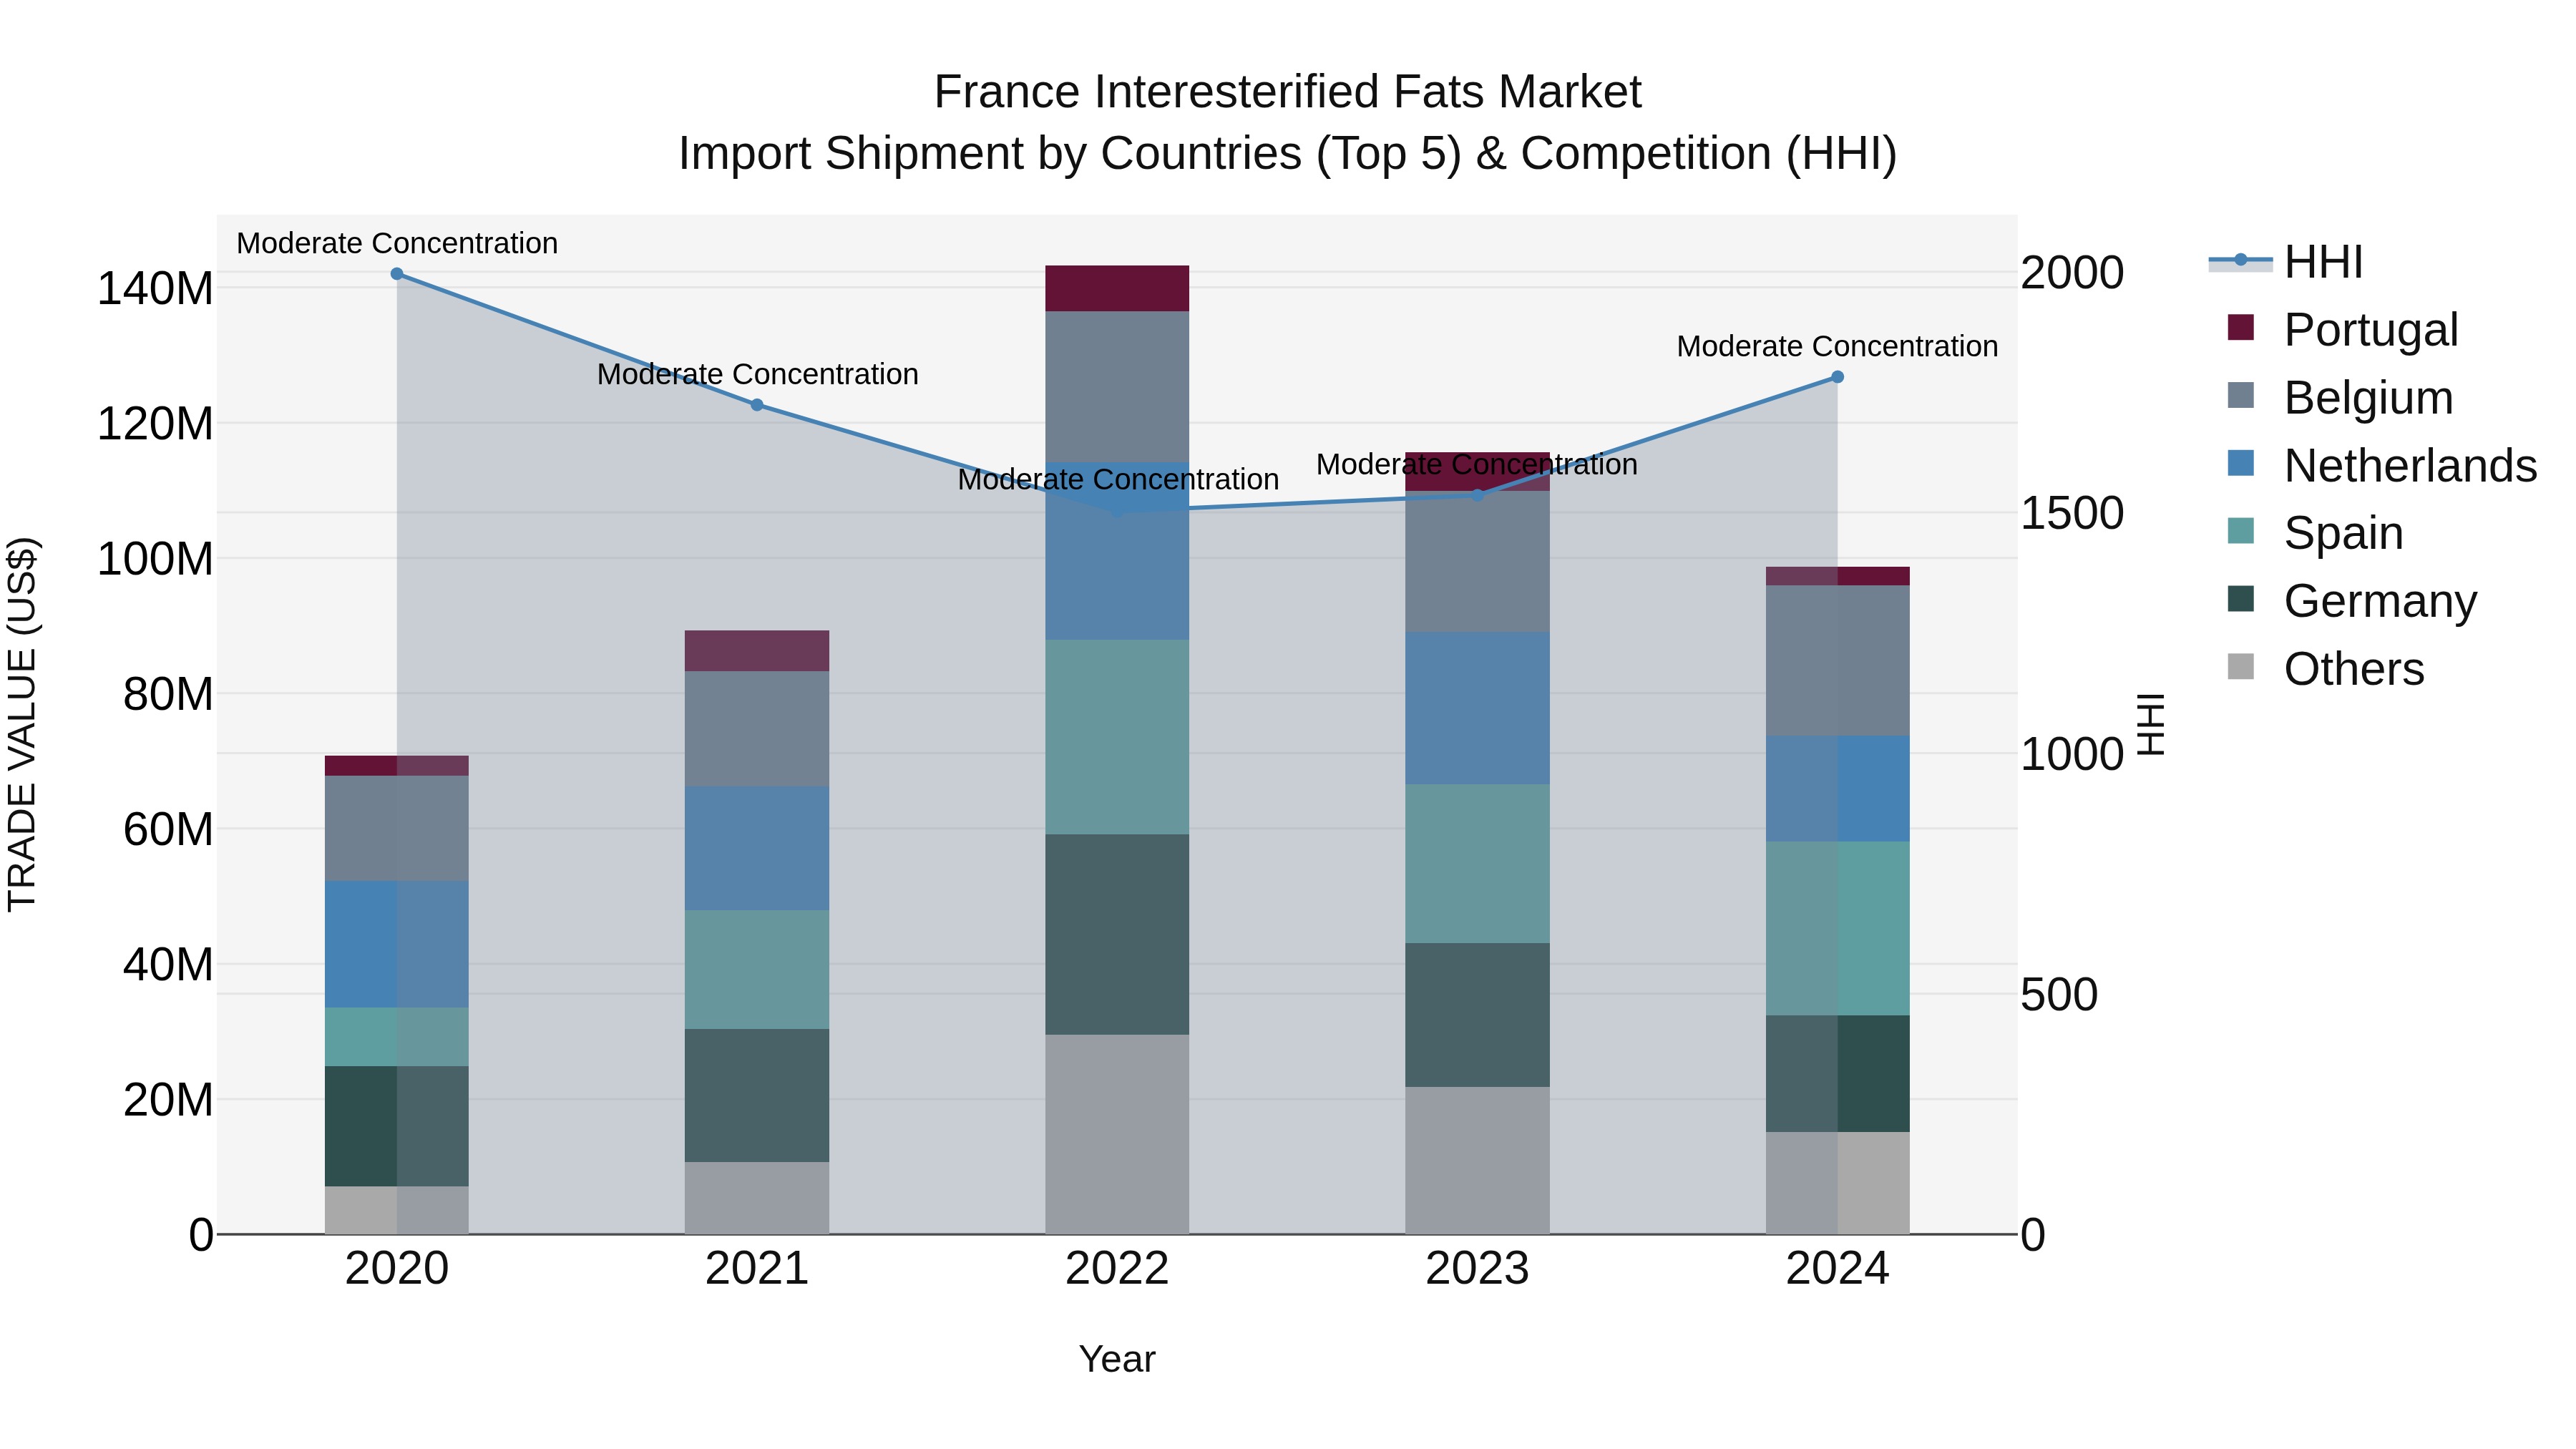Click the 2023 Belgium bar segment
Viewport: 2576px width, 1449px height.
[x=1478, y=562]
